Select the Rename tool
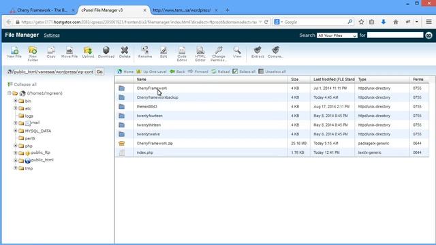This screenshot has height=245, width=436. (x=145, y=52)
